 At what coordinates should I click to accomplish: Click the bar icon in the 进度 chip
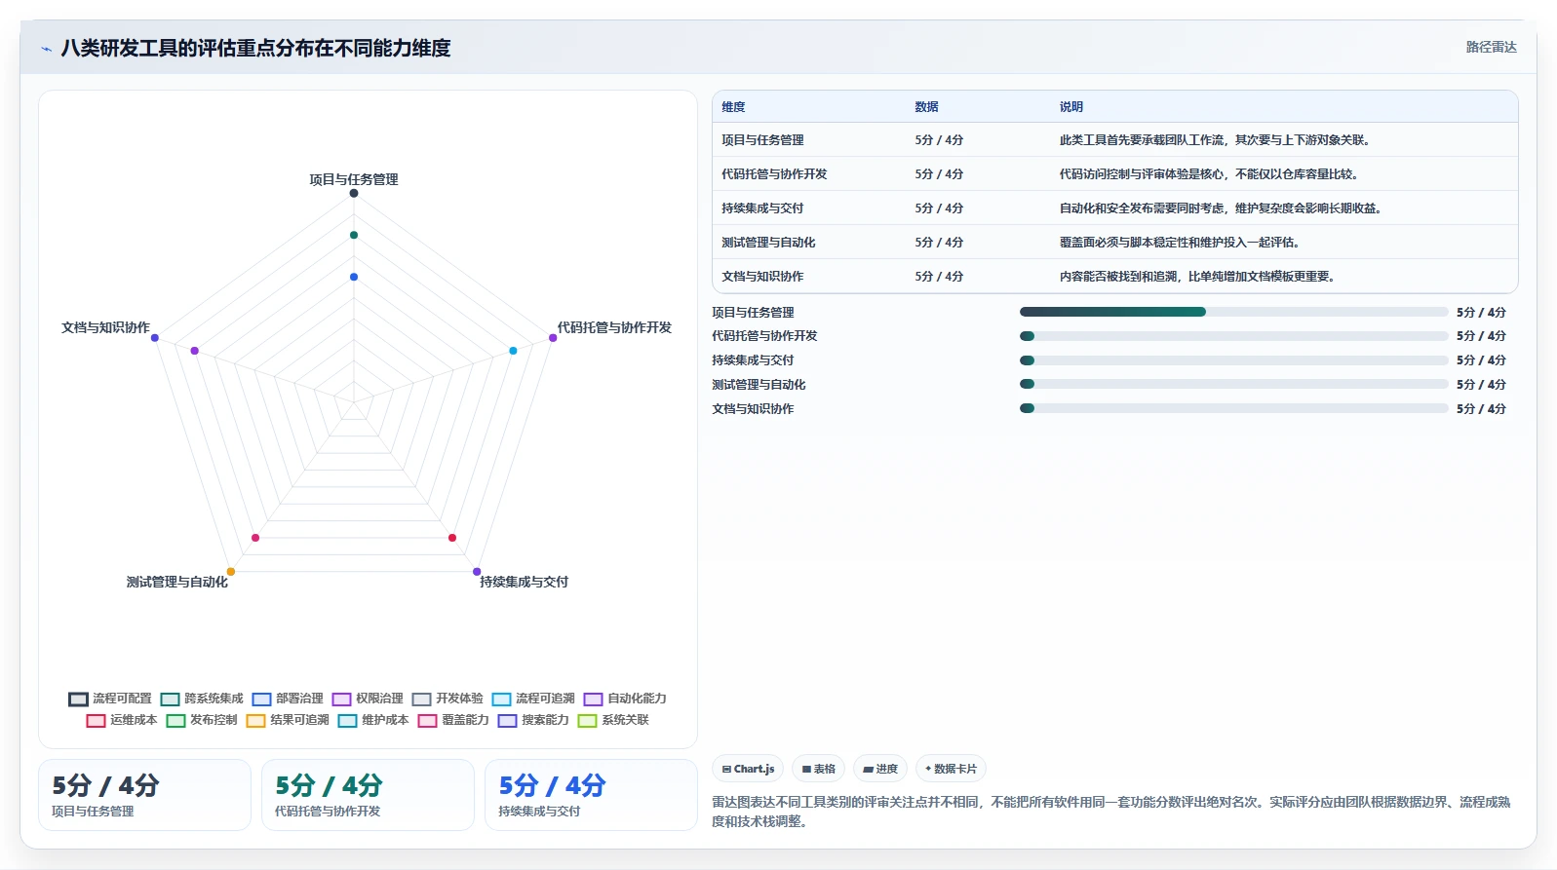pyautogui.click(x=868, y=770)
